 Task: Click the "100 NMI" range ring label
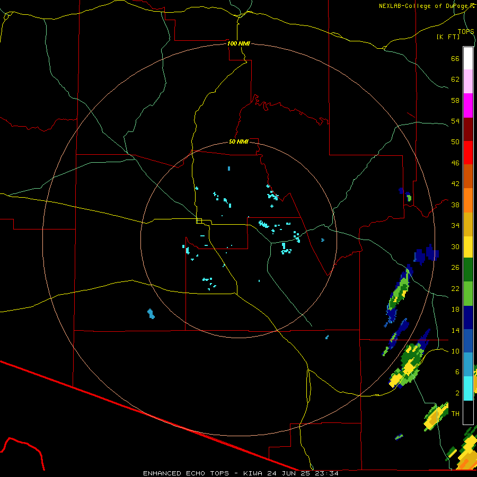point(238,43)
